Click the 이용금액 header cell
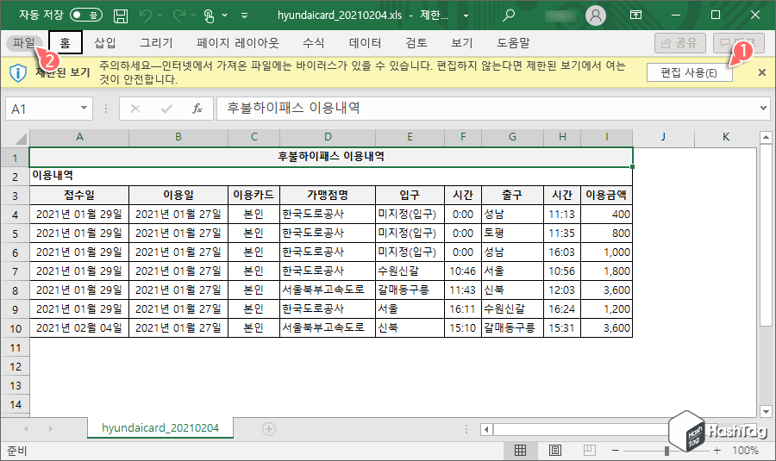Image resolution: width=776 pixels, height=461 pixels. click(607, 195)
